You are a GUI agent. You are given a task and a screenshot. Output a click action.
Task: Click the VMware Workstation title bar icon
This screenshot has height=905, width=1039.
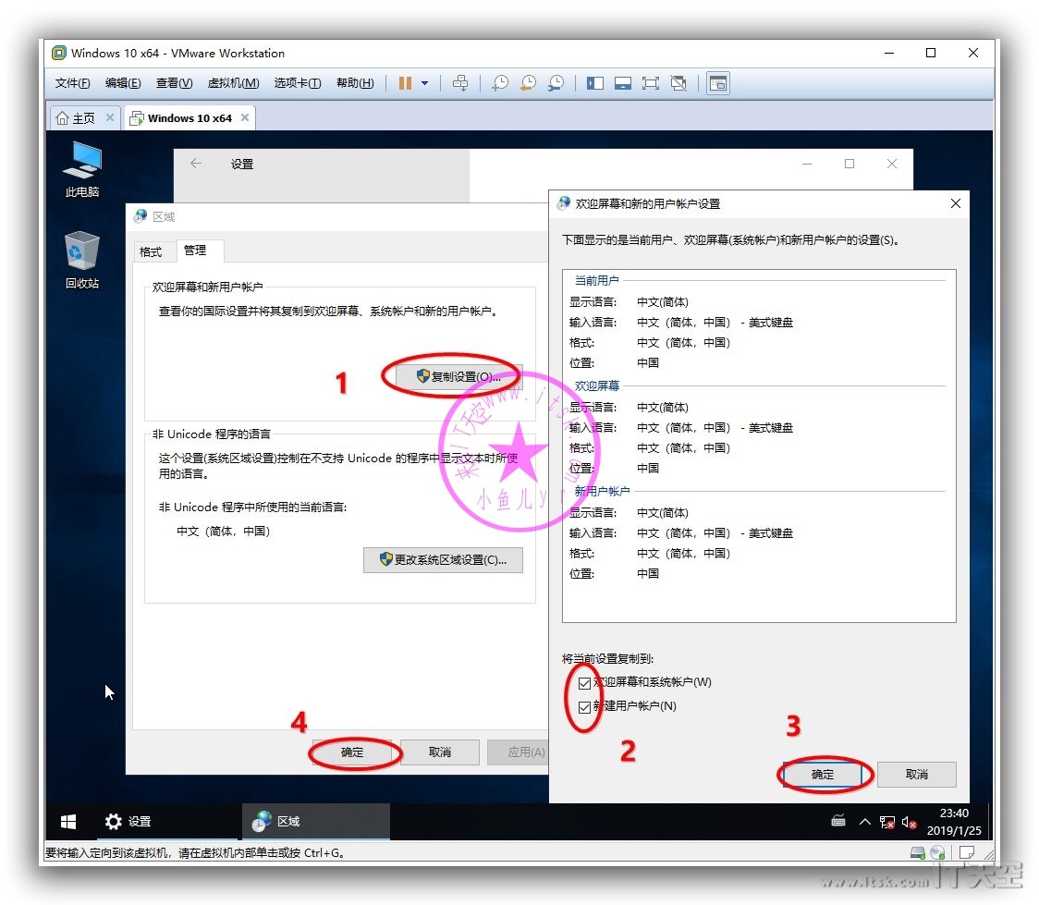coord(59,53)
